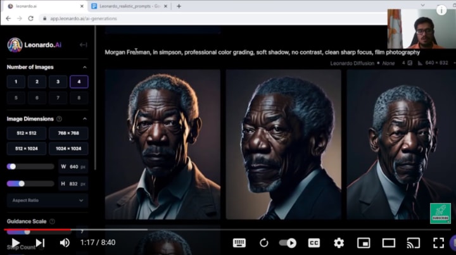Click the Morgan Freeman prompt text
The height and width of the screenshot is (255, 456).
tap(262, 53)
